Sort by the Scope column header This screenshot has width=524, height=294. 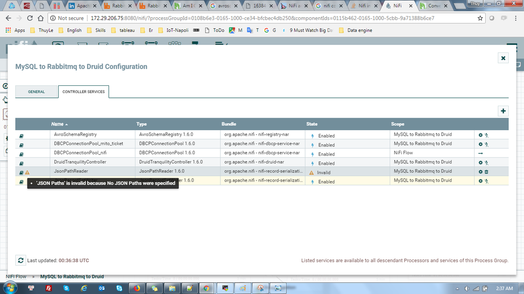pos(398,124)
